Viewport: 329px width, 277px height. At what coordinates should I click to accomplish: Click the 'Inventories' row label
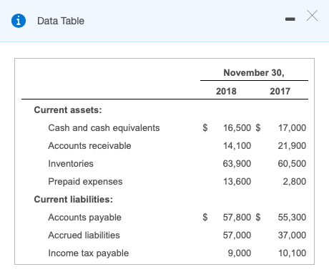coord(71,164)
